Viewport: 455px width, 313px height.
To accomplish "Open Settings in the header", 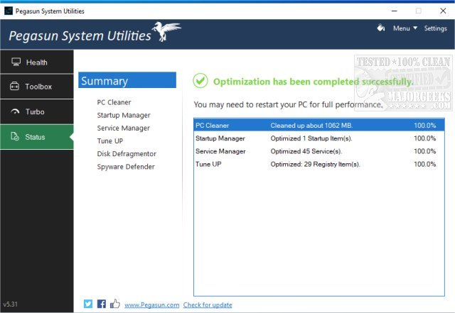I will tap(435, 28).
